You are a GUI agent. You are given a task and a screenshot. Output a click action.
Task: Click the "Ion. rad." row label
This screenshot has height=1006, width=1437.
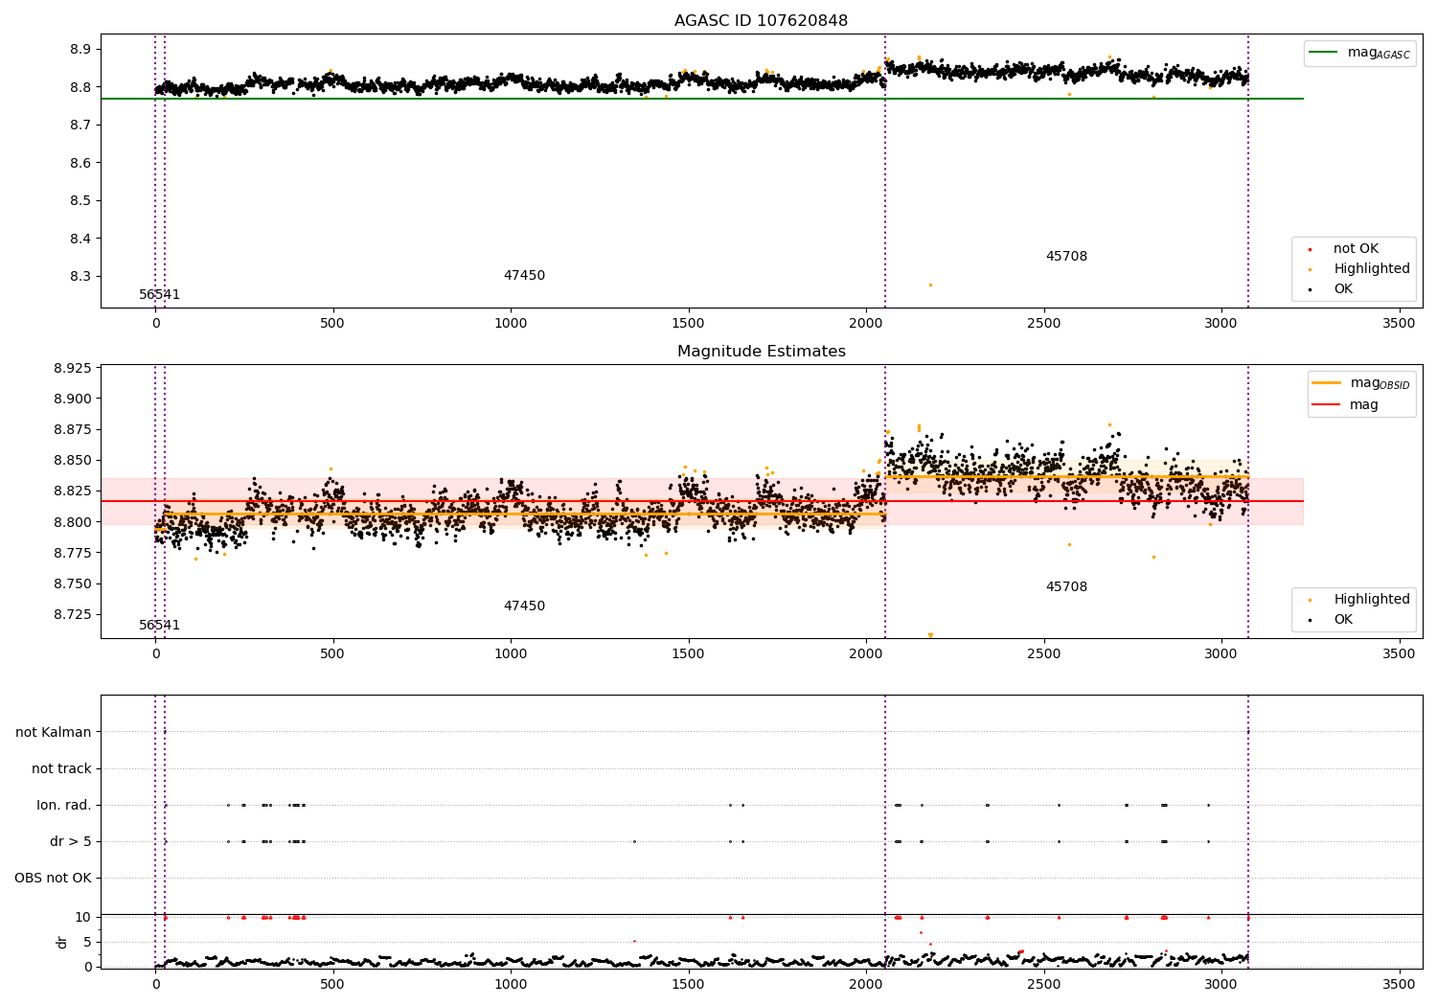tap(64, 805)
